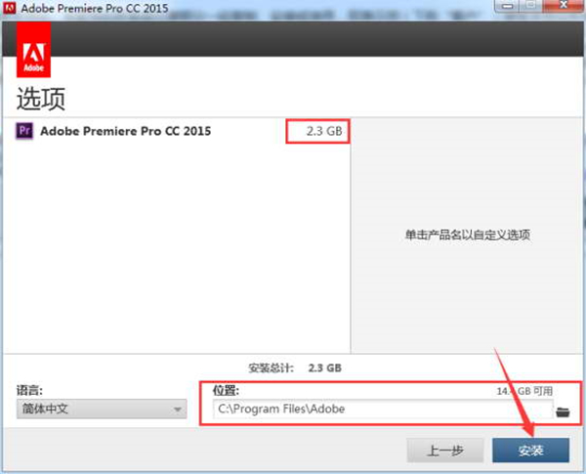This screenshot has width=586, height=474.
Task: Click the 上一步 button
Action: click(445, 451)
